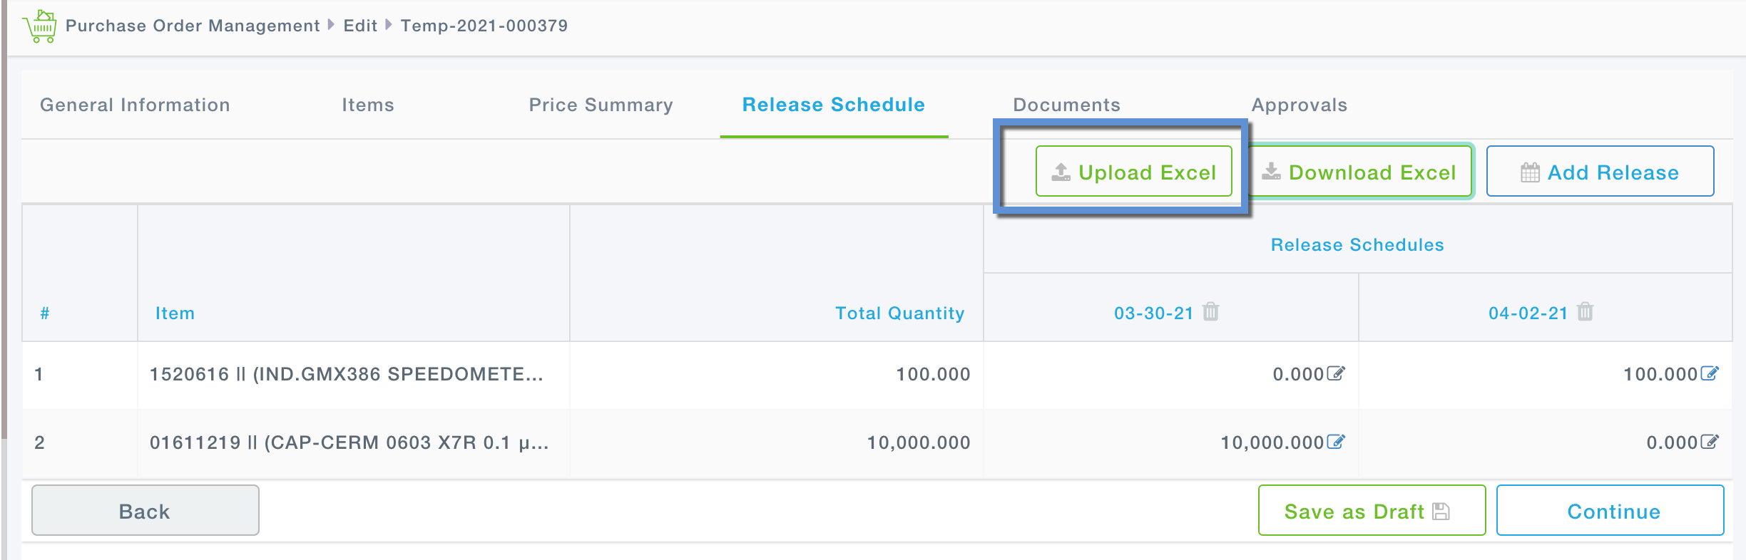Save the purchase order as draft
Image resolution: width=1746 pixels, height=560 pixels.
click(x=1371, y=511)
